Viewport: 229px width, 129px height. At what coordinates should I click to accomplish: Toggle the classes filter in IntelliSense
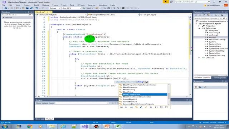click(136, 107)
